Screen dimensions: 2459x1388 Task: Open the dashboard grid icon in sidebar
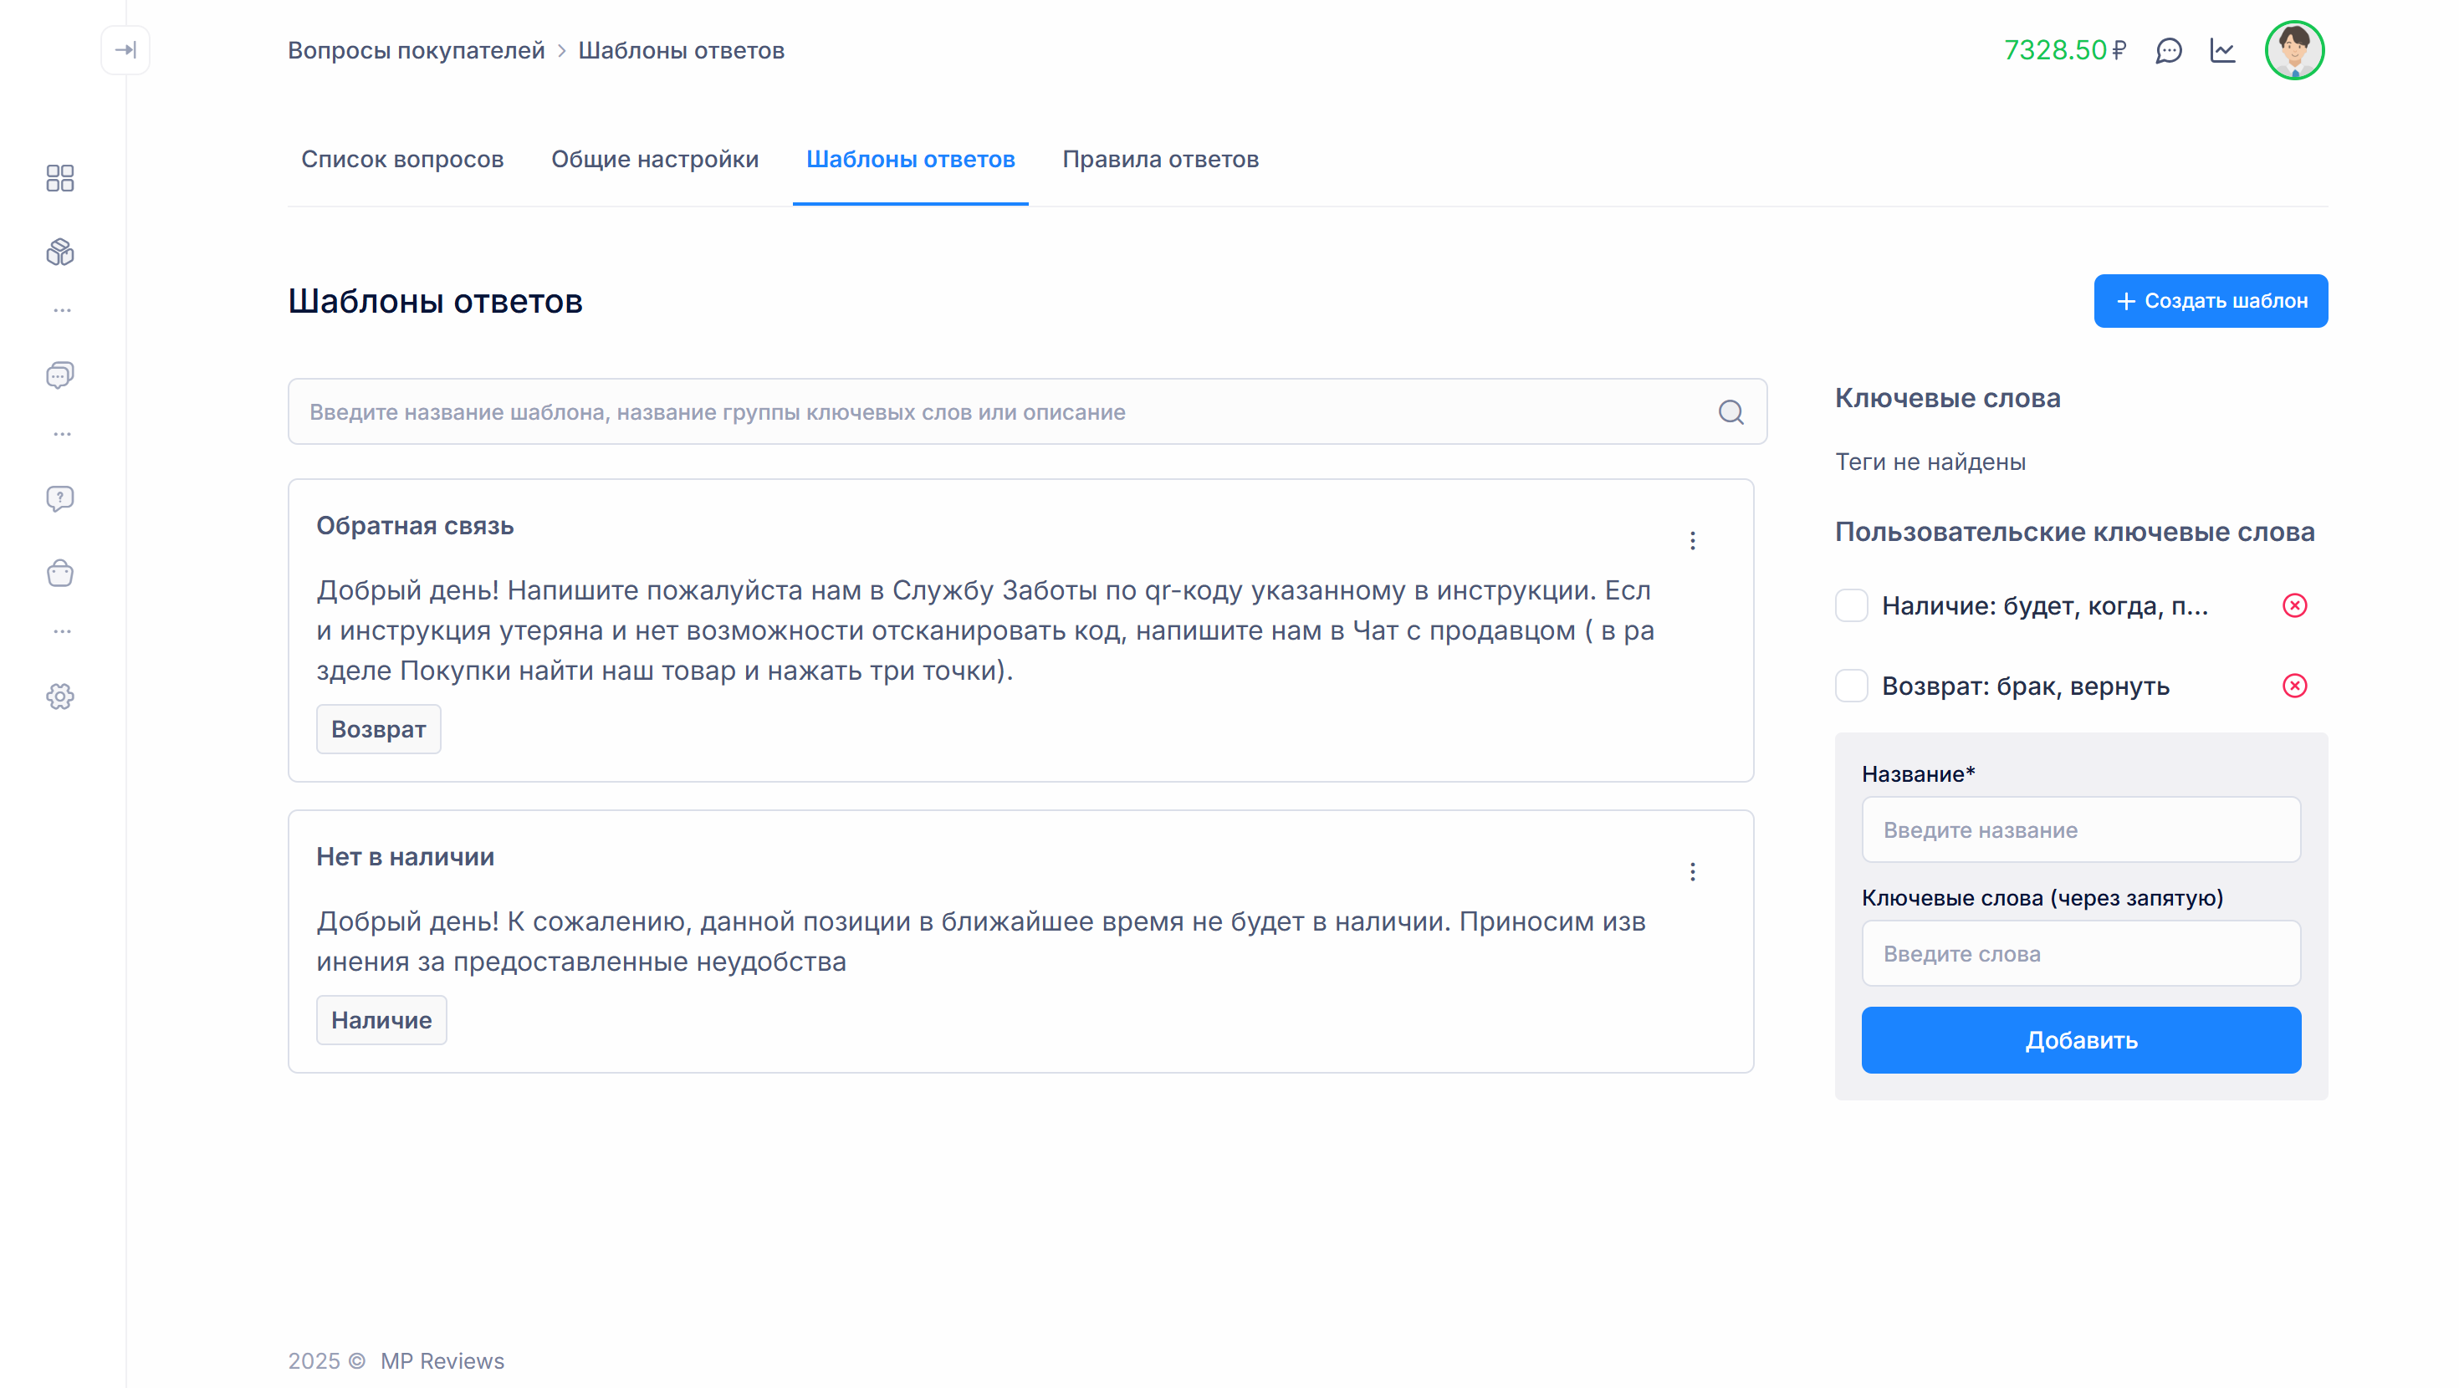[60, 178]
